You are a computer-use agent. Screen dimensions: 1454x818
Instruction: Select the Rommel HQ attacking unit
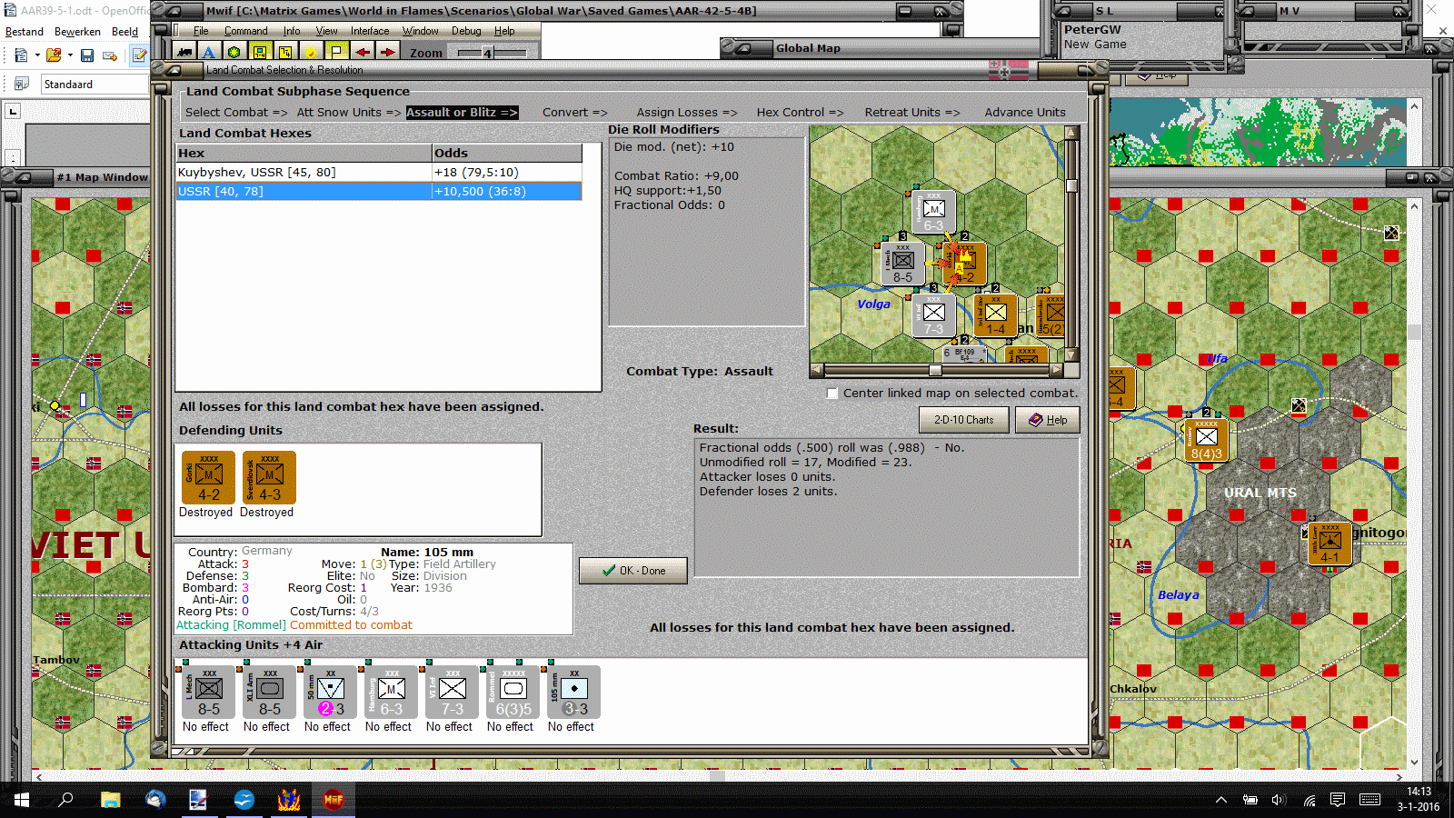click(x=513, y=693)
